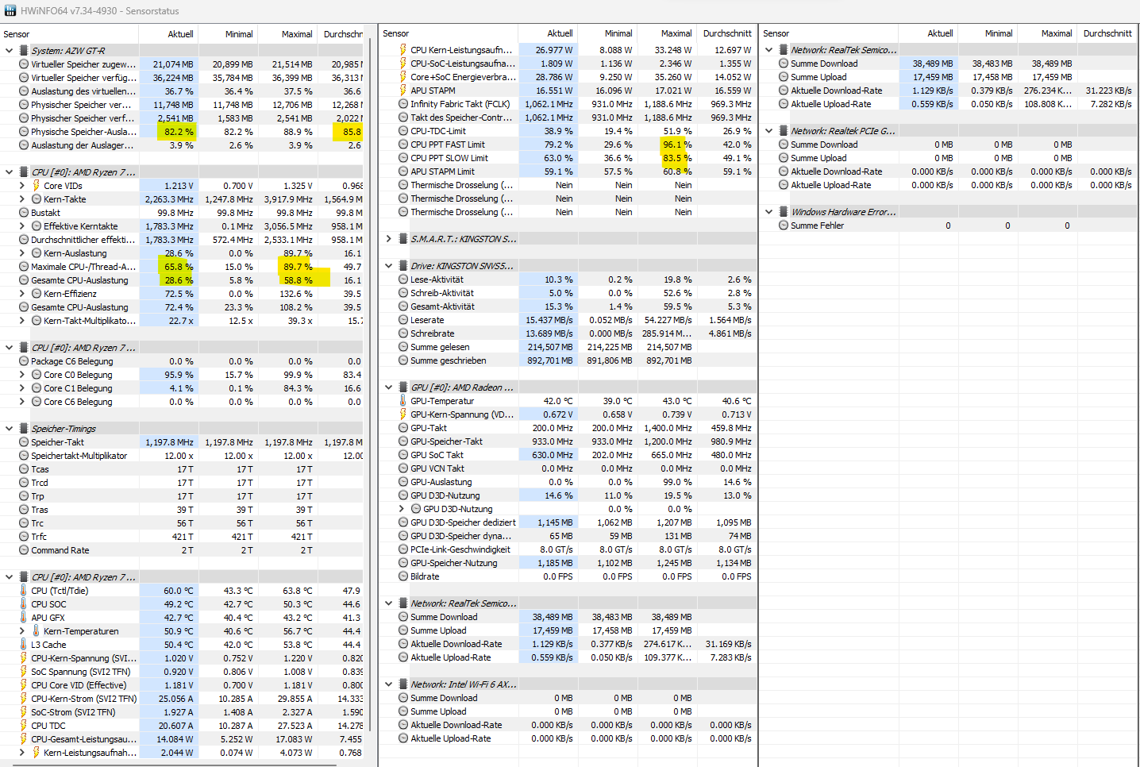The image size is (1140, 767).
Task: Click the Sensor column header in left pane
Action: tap(69, 34)
